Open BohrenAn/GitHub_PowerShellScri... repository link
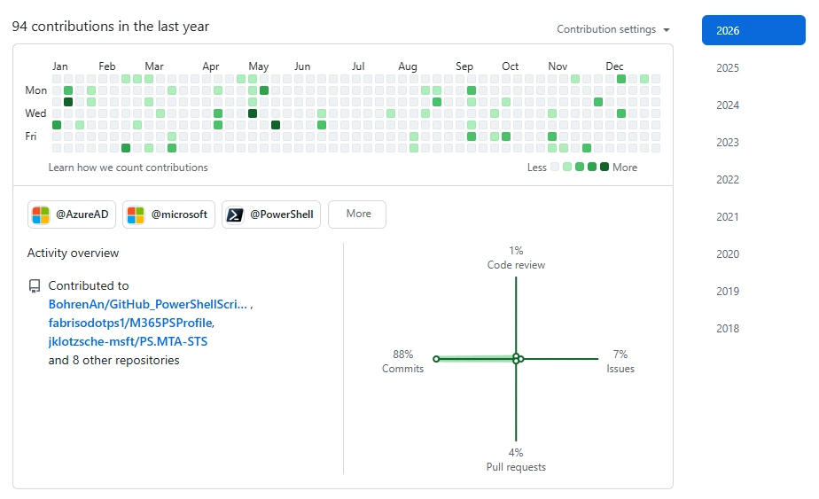819x499 pixels. tap(148, 304)
